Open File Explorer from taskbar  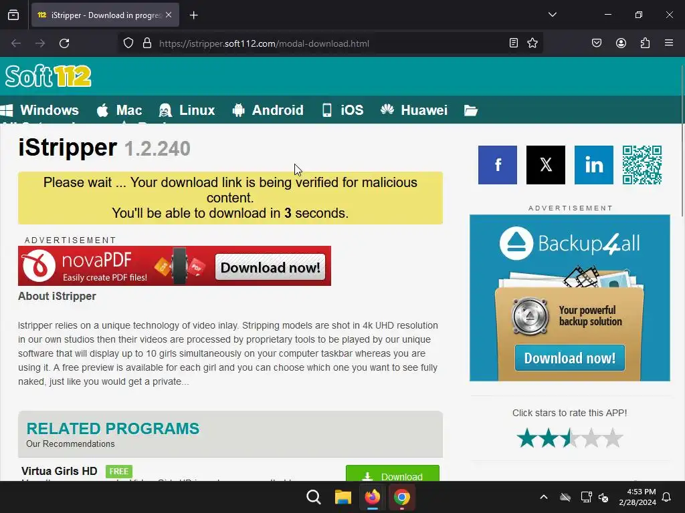pyautogui.click(x=343, y=497)
